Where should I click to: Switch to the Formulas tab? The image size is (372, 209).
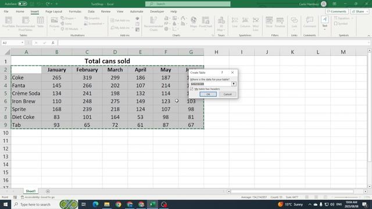pos(75,12)
